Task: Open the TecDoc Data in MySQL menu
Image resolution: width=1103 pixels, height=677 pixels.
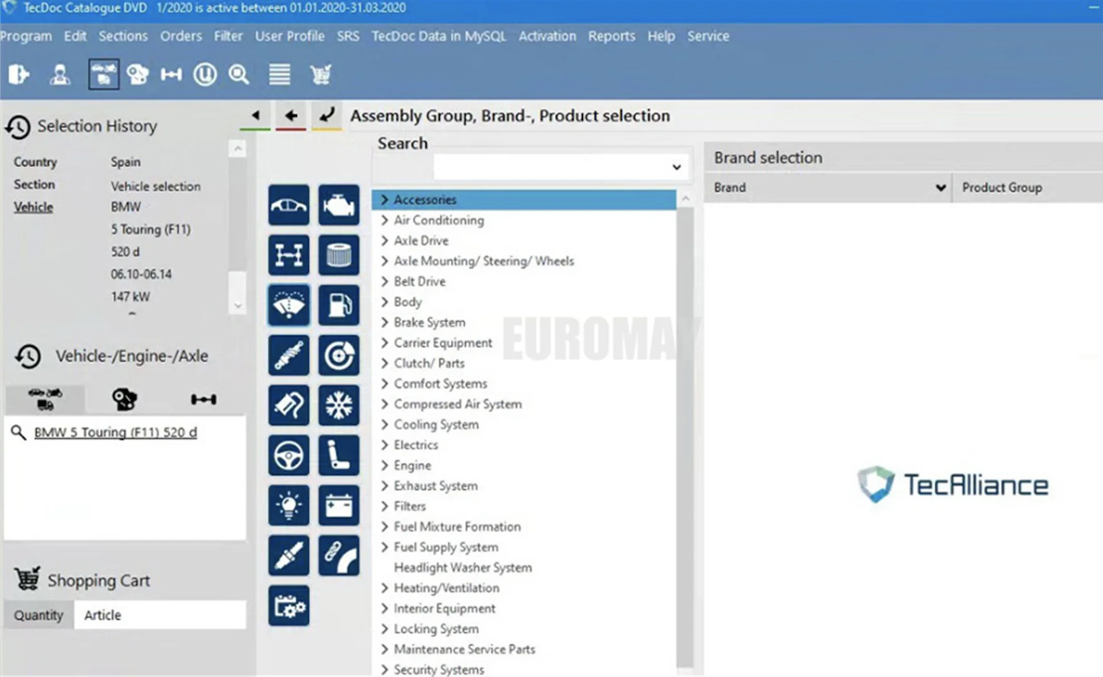Action: pos(438,36)
